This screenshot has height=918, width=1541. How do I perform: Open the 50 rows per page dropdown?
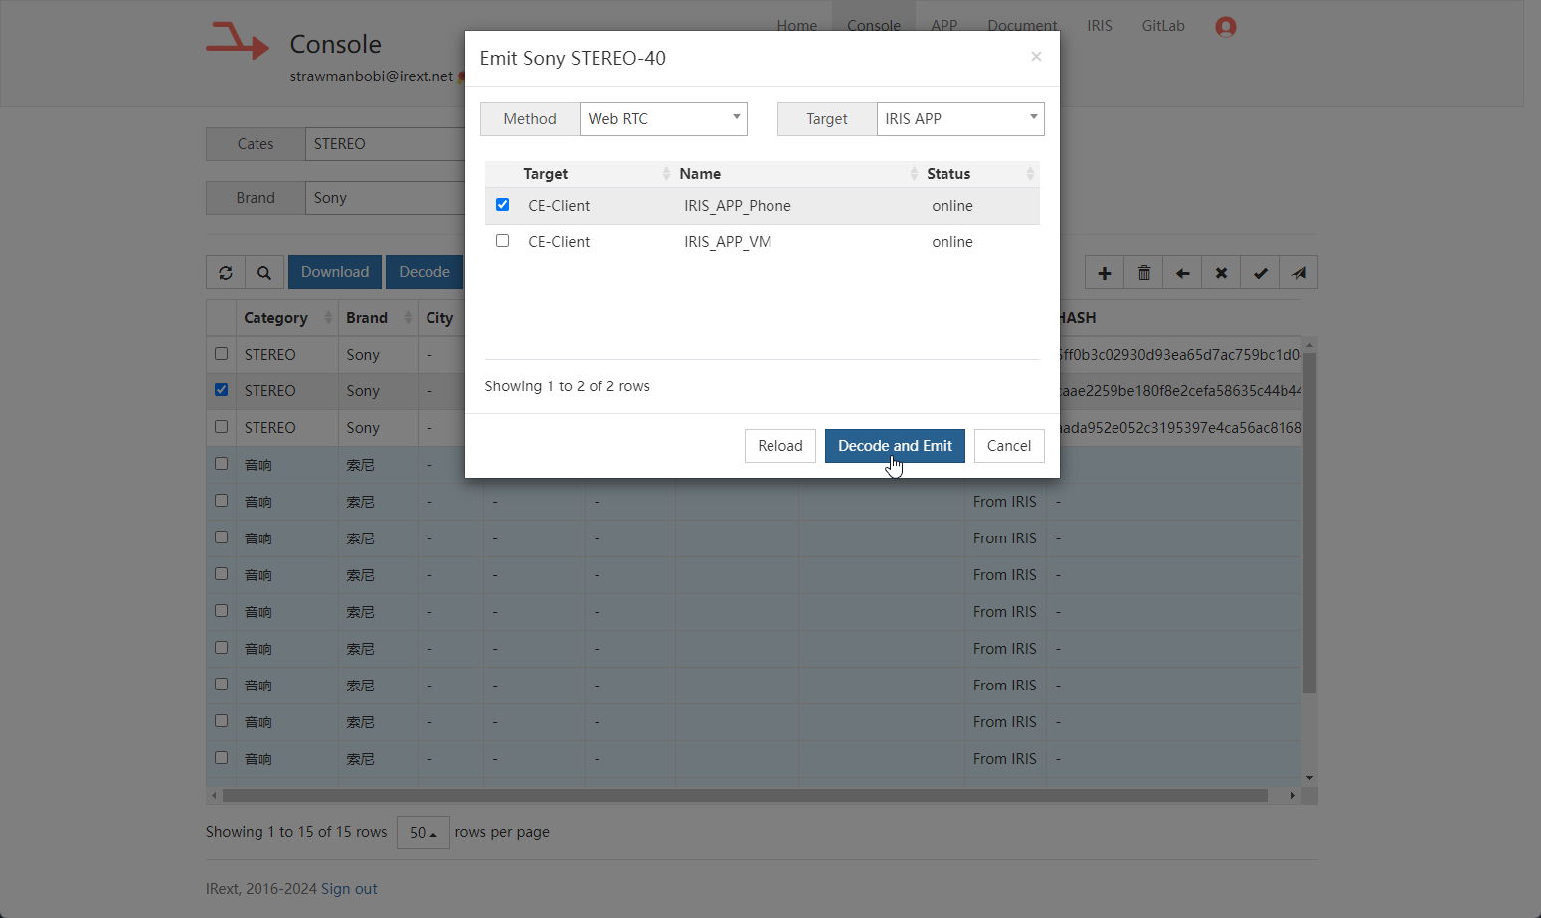click(423, 833)
